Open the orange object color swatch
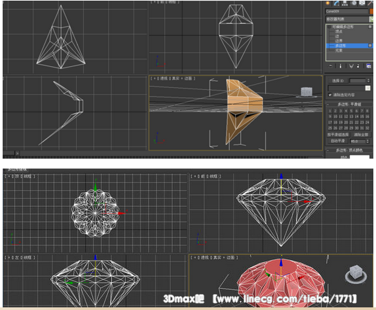 coord(371,11)
